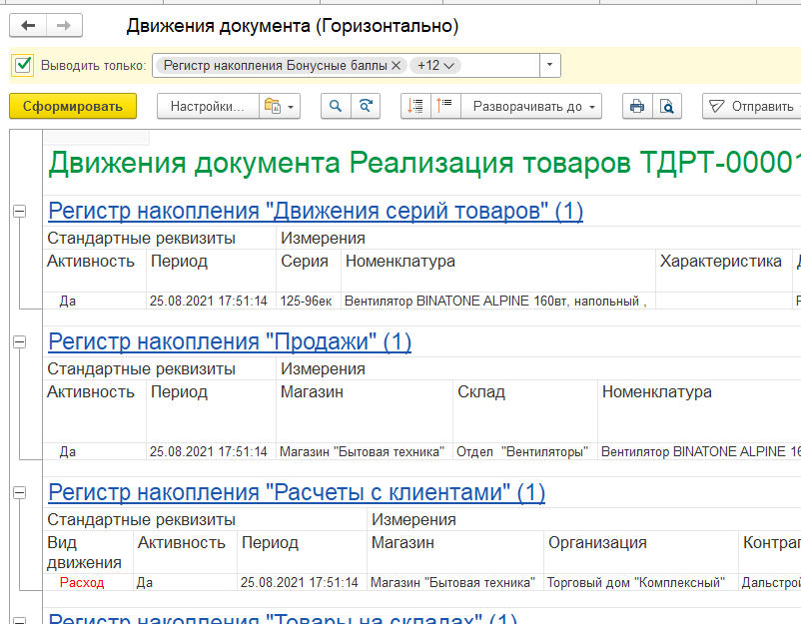
Task: Select the 'Вид движения' column header
Action: 88,552
